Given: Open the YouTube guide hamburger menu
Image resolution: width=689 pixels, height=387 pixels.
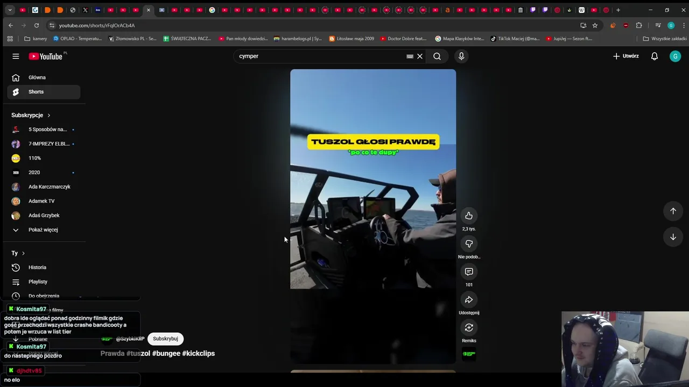Looking at the screenshot, I should coord(16,56).
